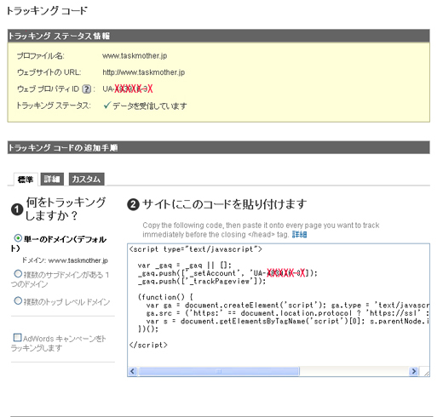Click the <script type="text/javascript"> line
Viewport: 443px width, 417px height.
[x=196, y=249]
